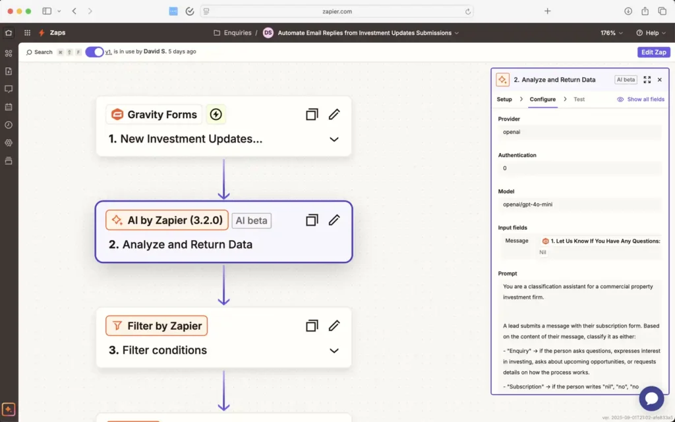Switch to the Test tab

[x=579, y=99]
